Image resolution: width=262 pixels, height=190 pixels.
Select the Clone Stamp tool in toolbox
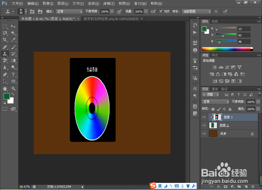(5, 54)
